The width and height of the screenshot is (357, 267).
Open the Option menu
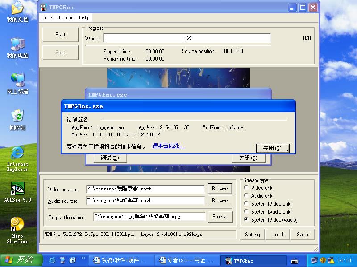[x=65, y=18]
